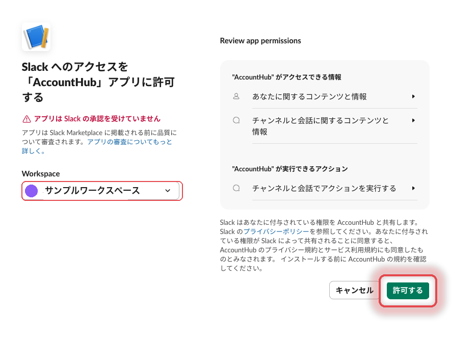Click the Review app permissions heading
This screenshot has height=337, width=476.
coord(260,41)
